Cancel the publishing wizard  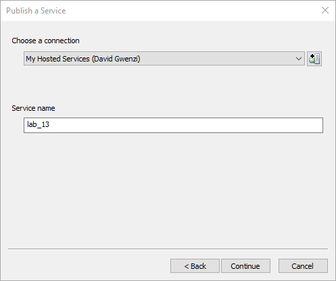pos(303,266)
